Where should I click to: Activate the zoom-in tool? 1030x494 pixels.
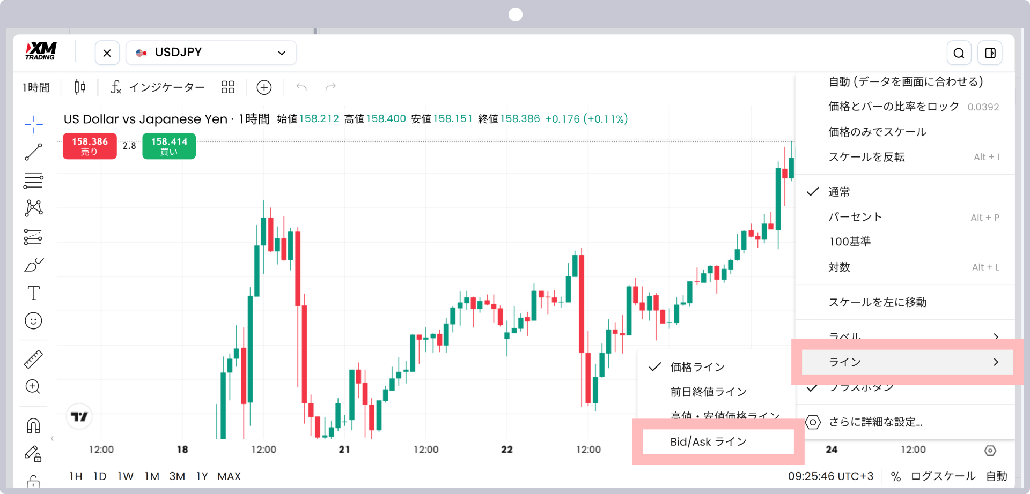point(33,387)
